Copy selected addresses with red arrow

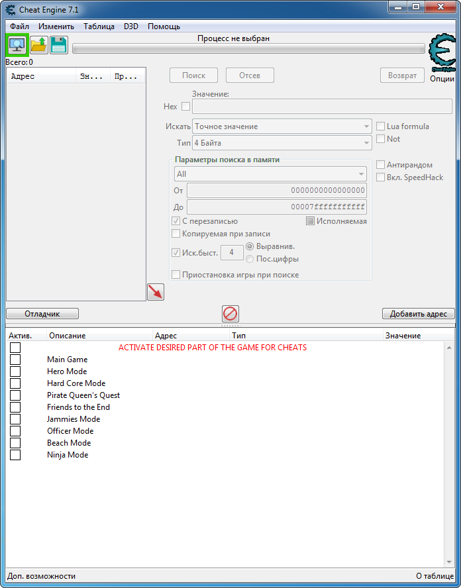tap(156, 292)
